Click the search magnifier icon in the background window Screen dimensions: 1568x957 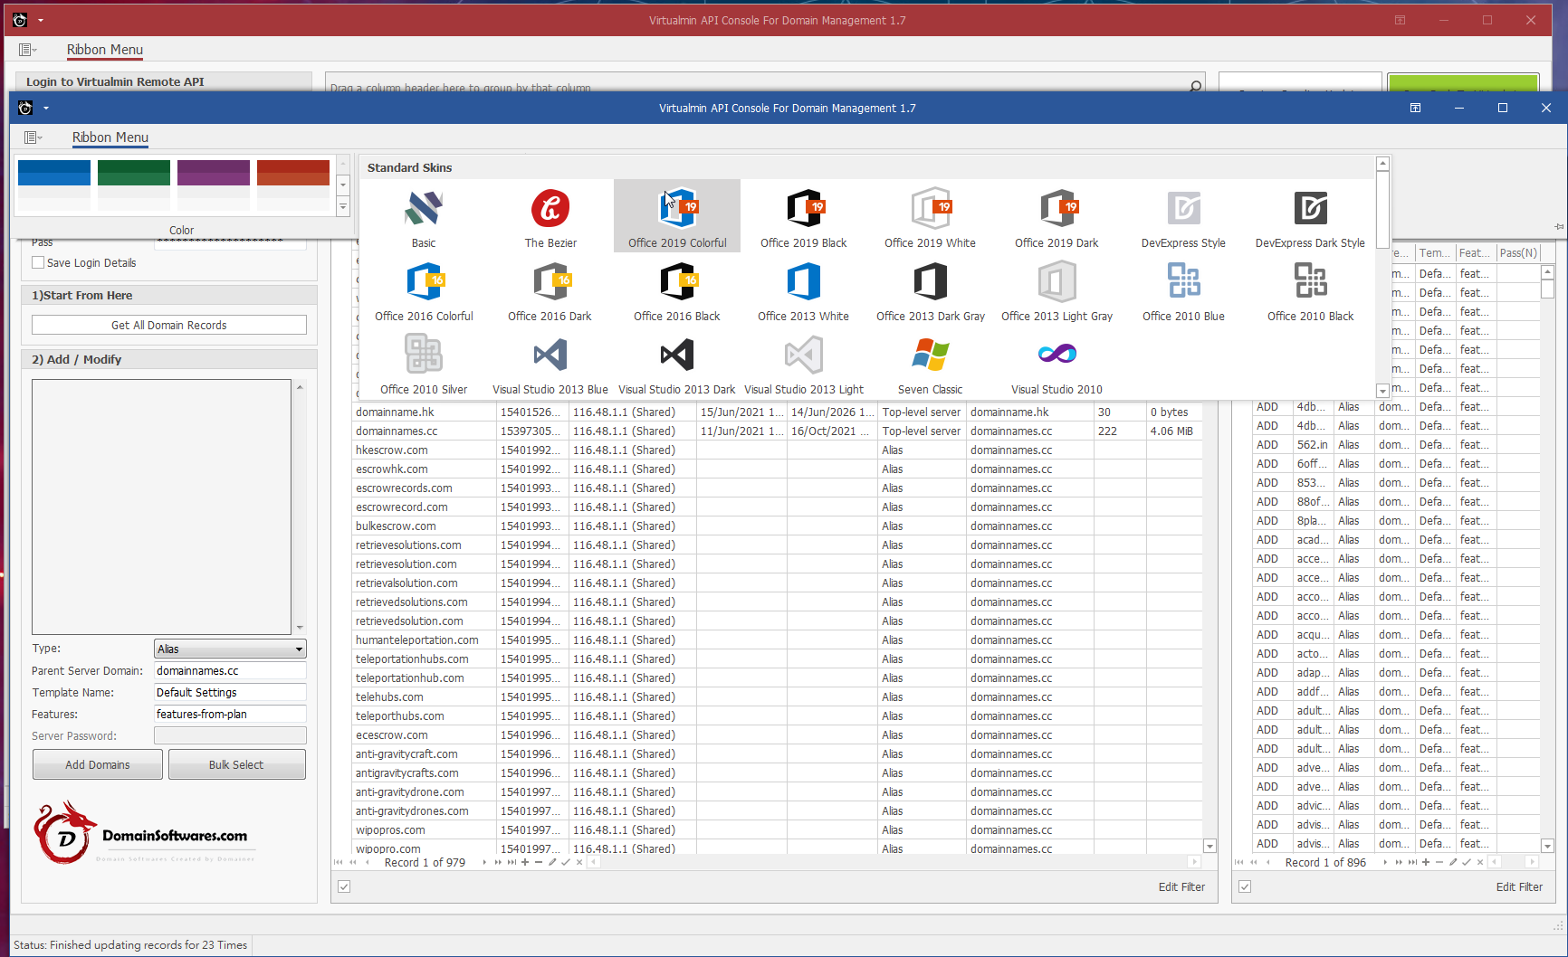click(x=1196, y=87)
